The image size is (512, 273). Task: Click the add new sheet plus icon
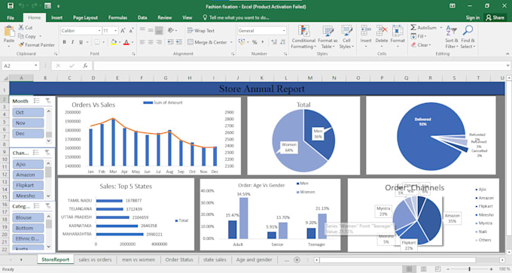297,259
